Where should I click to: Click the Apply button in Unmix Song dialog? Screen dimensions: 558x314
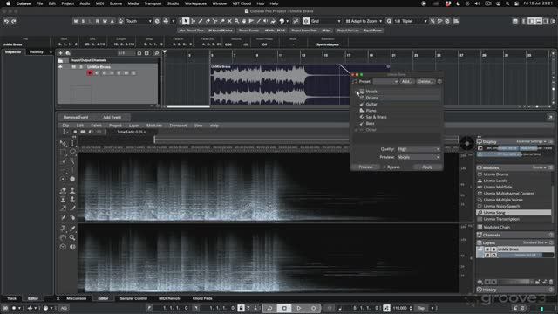(427, 167)
